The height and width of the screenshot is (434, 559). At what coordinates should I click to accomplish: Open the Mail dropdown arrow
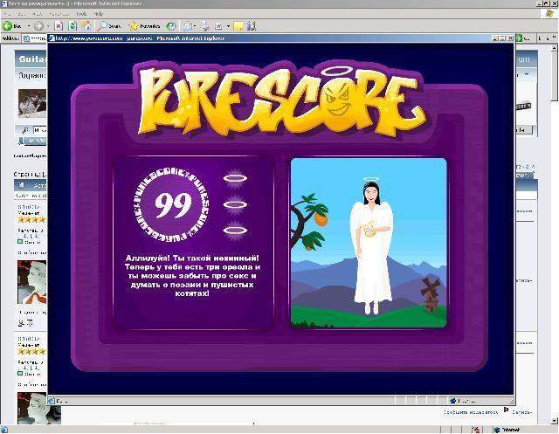pyautogui.click(x=196, y=26)
